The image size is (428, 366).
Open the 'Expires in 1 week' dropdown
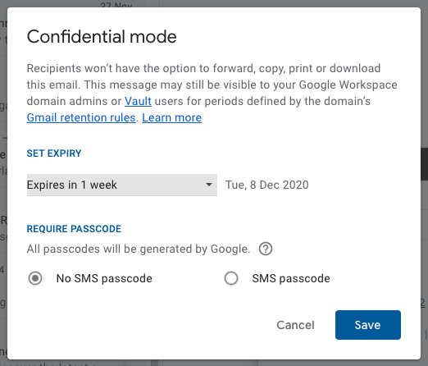122,185
